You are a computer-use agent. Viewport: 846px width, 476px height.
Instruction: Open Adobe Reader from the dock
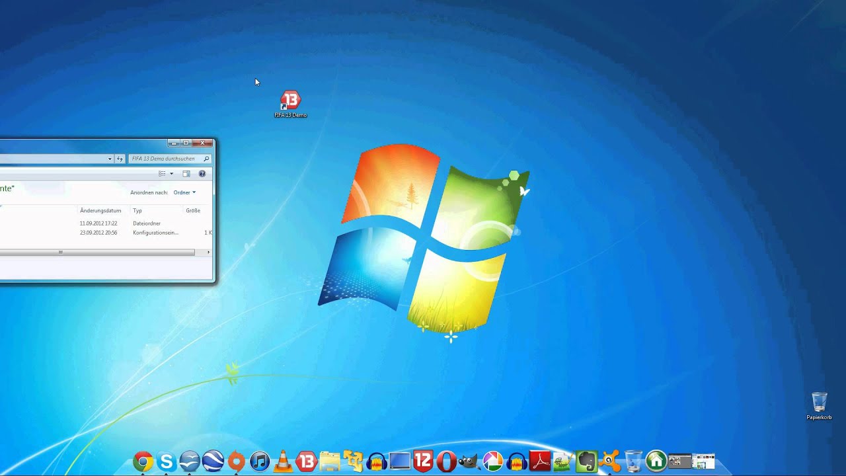pos(540,461)
